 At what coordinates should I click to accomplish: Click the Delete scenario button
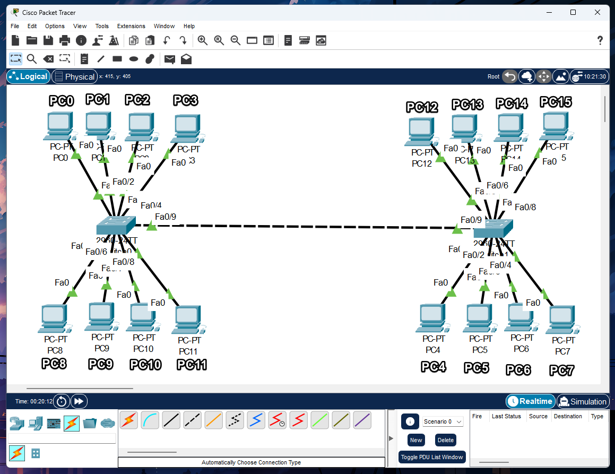446,440
